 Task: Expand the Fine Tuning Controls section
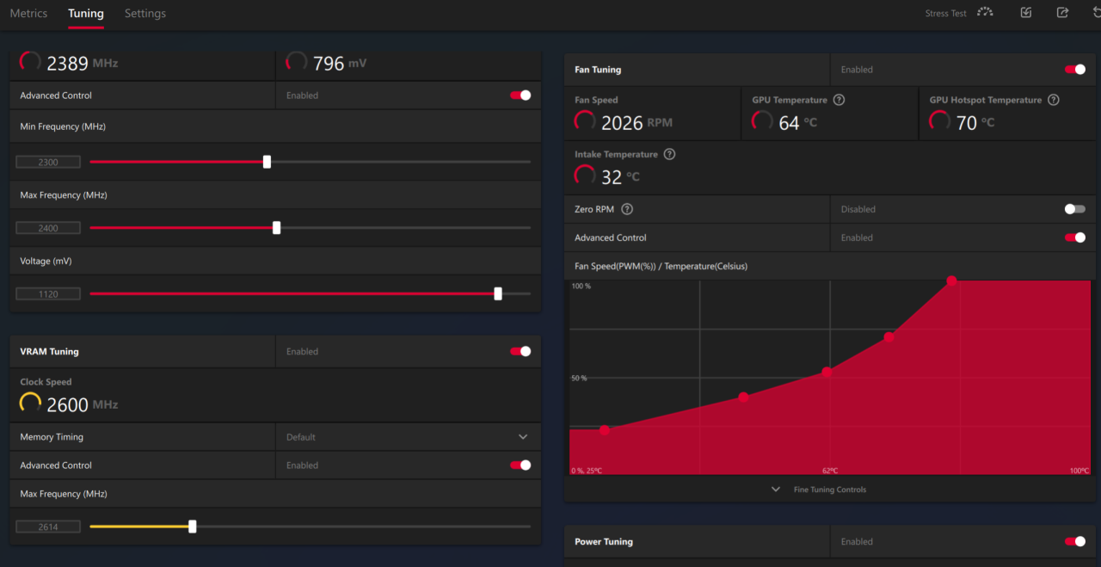(820, 490)
